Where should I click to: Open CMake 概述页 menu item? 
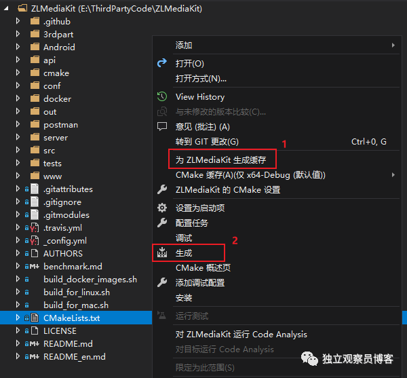[277, 267]
